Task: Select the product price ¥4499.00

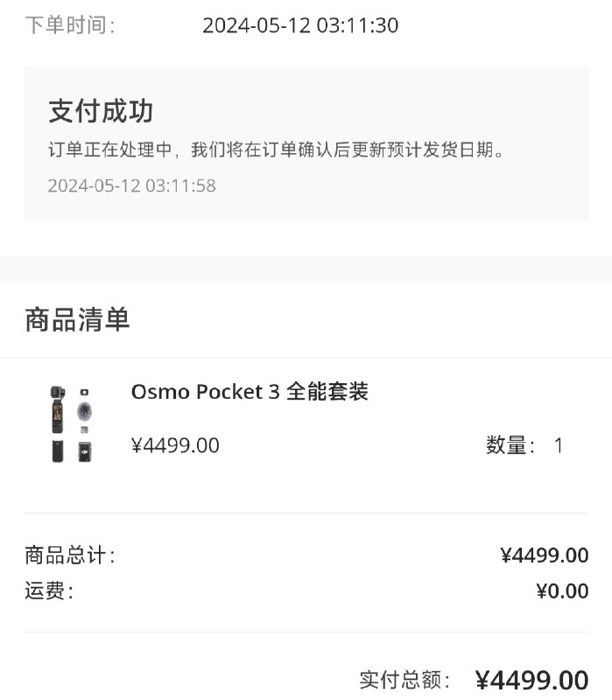Action: [x=175, y=446]
